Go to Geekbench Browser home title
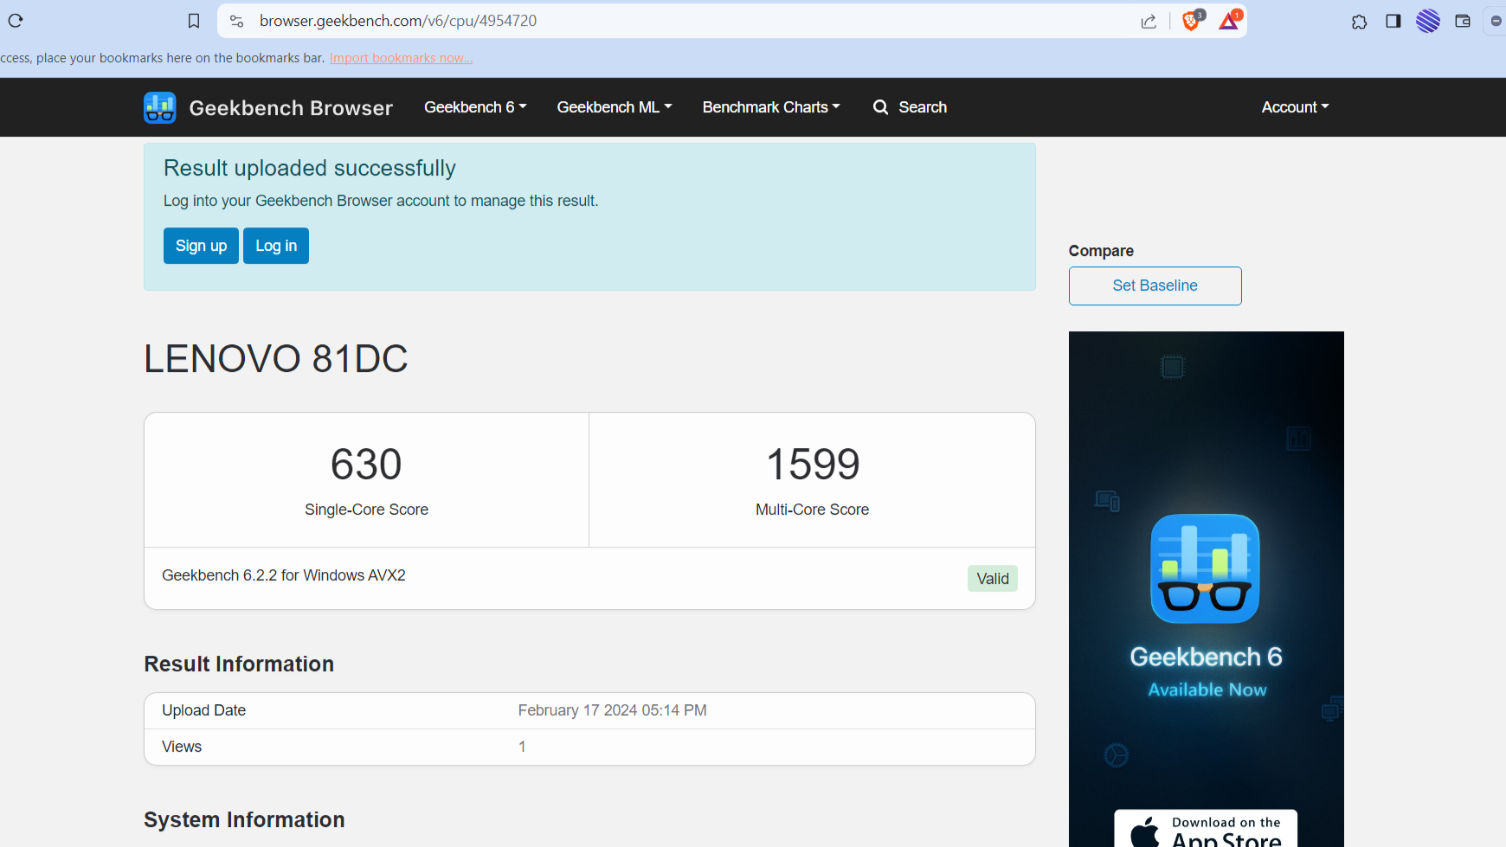The height and width of the screenshot is (847, 1506). click(291, 108)
